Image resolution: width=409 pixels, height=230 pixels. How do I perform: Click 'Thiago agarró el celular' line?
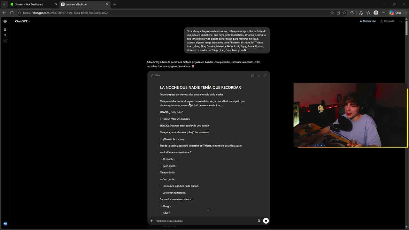point(185,132)
